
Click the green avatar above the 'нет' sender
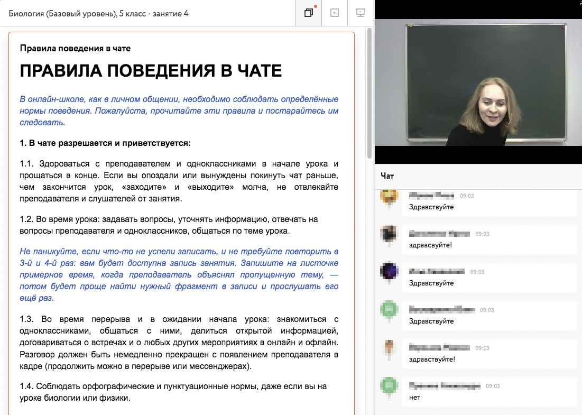[x=389, y=309]
